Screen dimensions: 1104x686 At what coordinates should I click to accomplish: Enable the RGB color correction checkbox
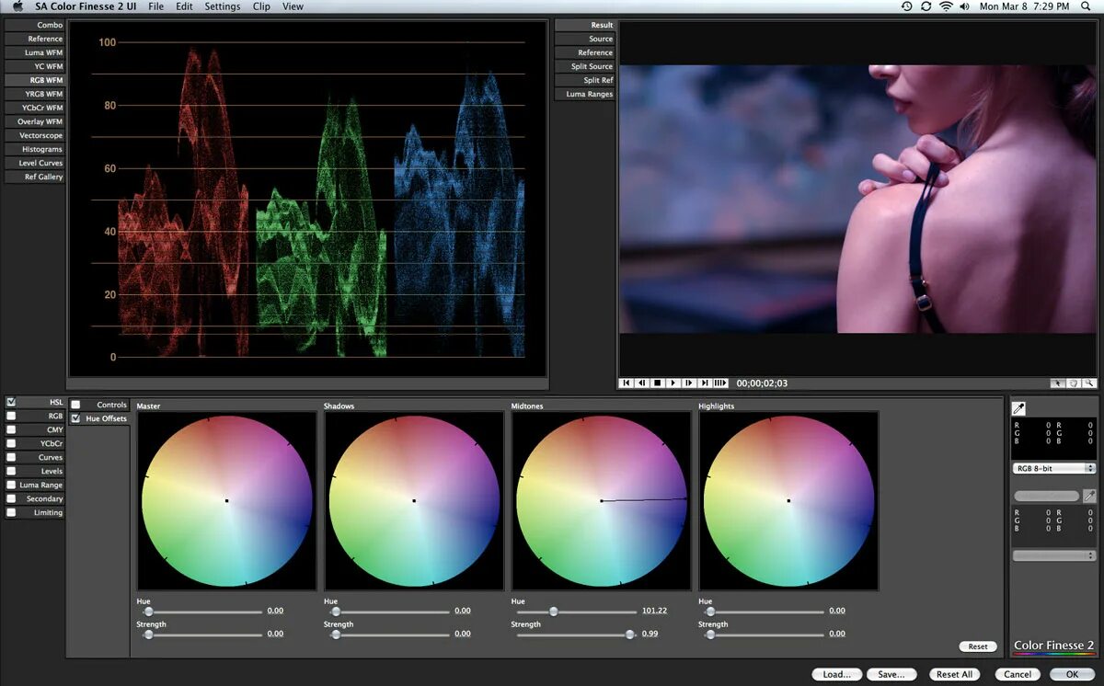click(12, 415)
